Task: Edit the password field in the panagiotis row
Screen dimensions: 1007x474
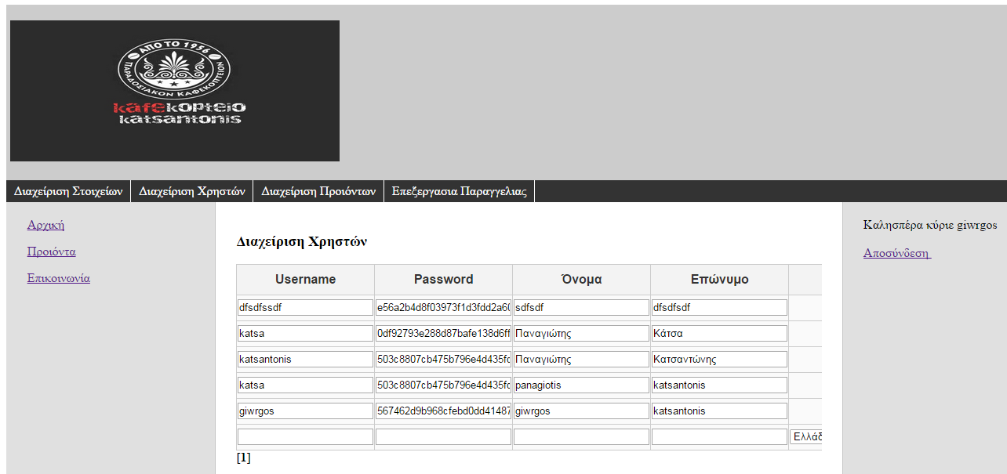Action: (443, 385)
